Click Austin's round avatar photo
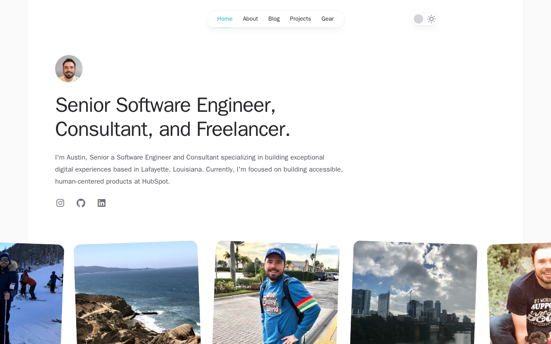This screenshot has height=344, width=551. pyautogui.click(x=69, y=69)
